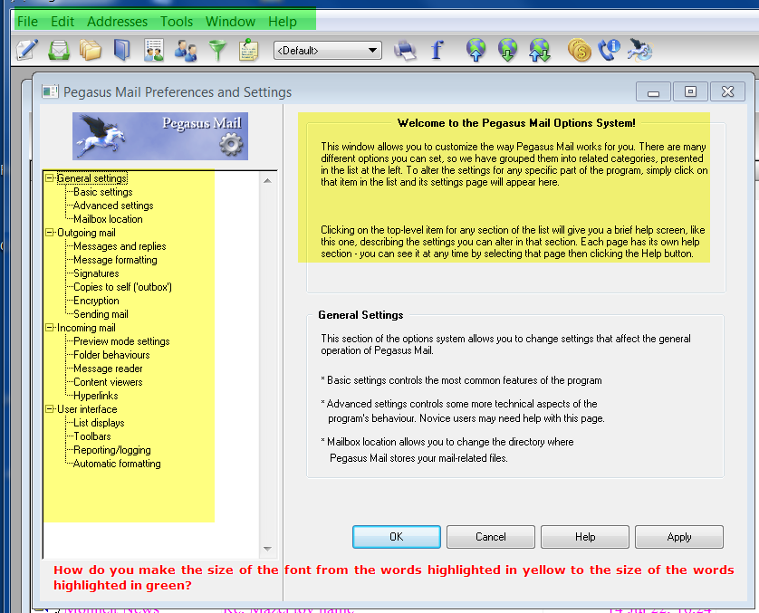Open the mail folders icon in toolbar
This screenshot has height=613, width=759.
[x=90, y=51]
